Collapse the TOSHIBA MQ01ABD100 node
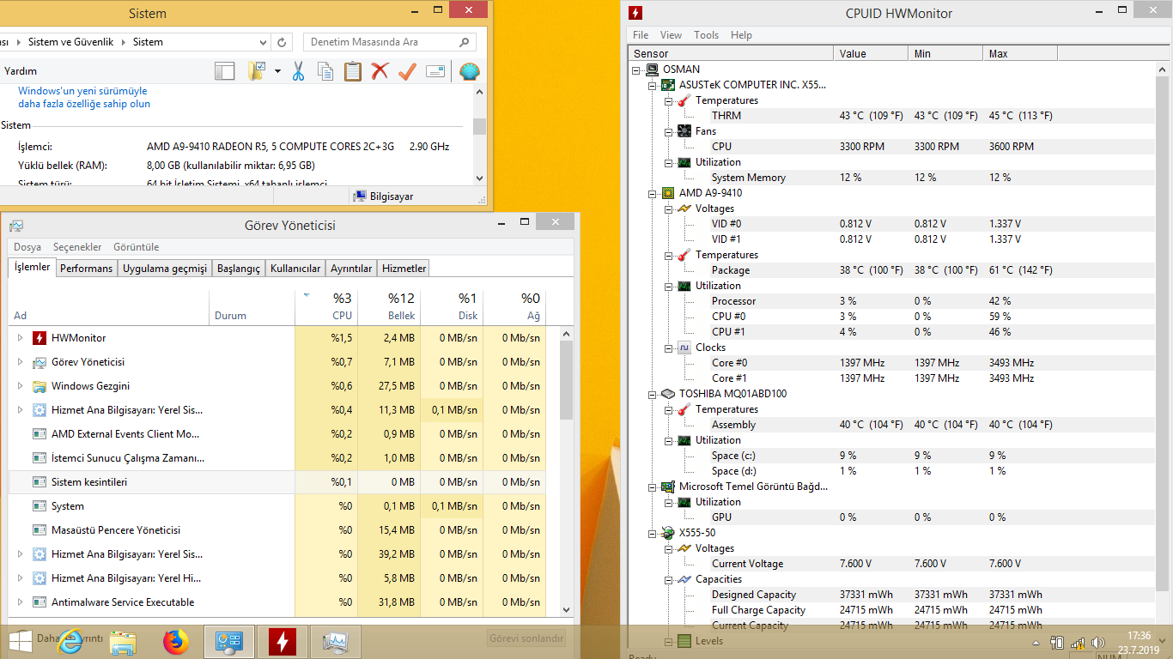This screenshot has height=659, width=1173. [x=652, y=394]
